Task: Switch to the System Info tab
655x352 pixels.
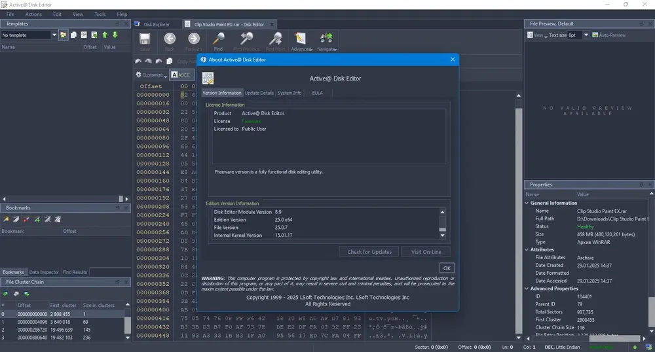Action: pyautogui.click(x=289, y=93)
